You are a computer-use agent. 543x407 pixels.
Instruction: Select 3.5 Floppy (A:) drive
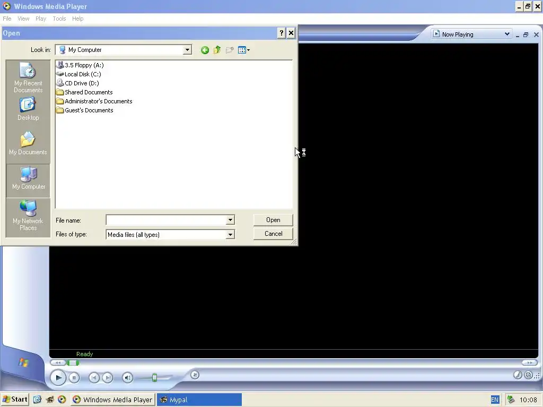[80, 65]
